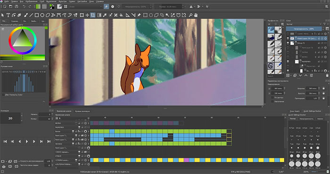The height and width of the screenshot is (174, 330).
Task: Adjust the layer opacity slider
Action: (x=304, y=29)
